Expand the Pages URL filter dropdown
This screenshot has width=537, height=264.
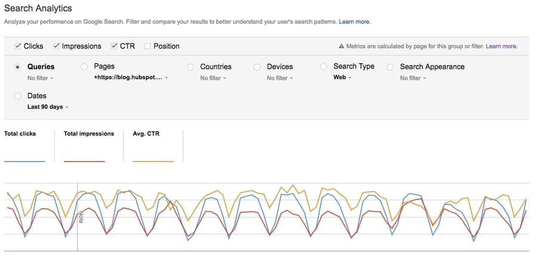[x=131, y=78]
